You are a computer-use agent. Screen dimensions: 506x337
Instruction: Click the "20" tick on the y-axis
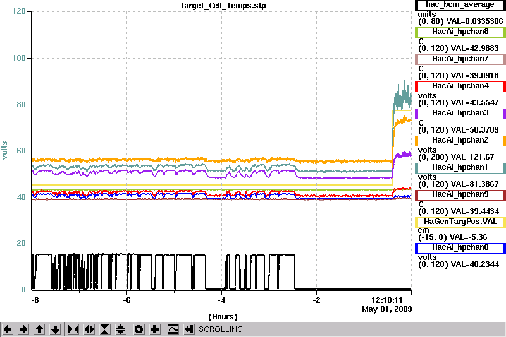coord(22,244)
